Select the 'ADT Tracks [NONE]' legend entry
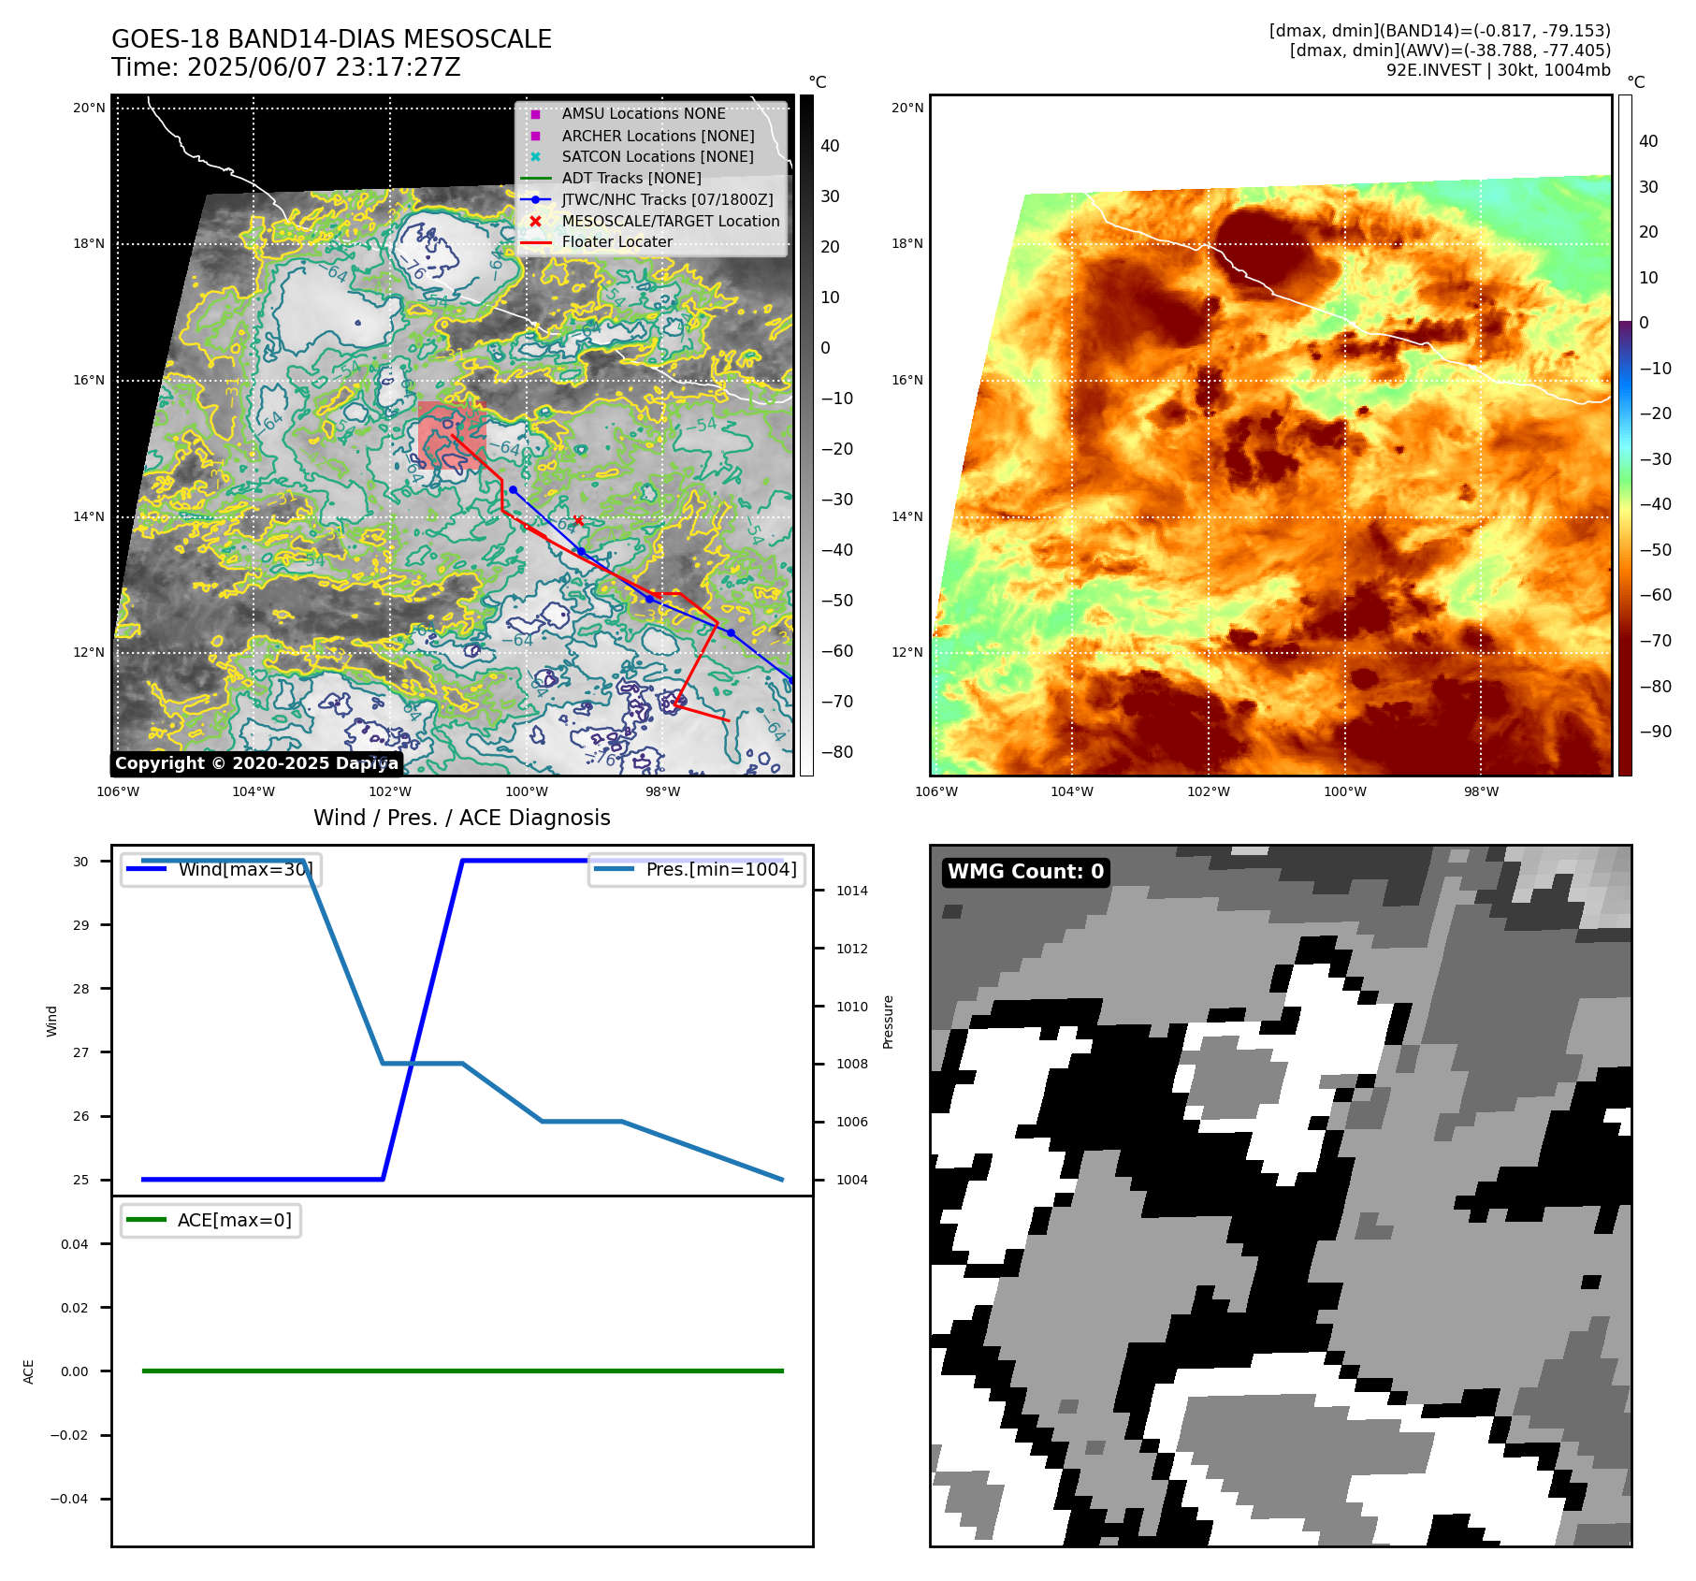 631,179
